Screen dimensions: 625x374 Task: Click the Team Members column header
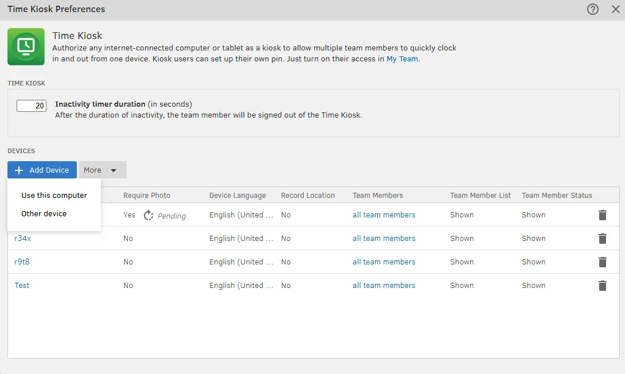pos(377,196)
